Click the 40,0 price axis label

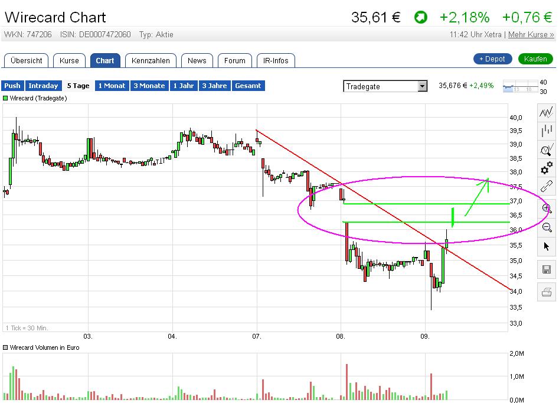(x=516, y=118)
